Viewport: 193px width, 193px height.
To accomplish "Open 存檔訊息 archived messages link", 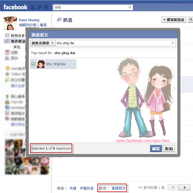I will point(87,188).
